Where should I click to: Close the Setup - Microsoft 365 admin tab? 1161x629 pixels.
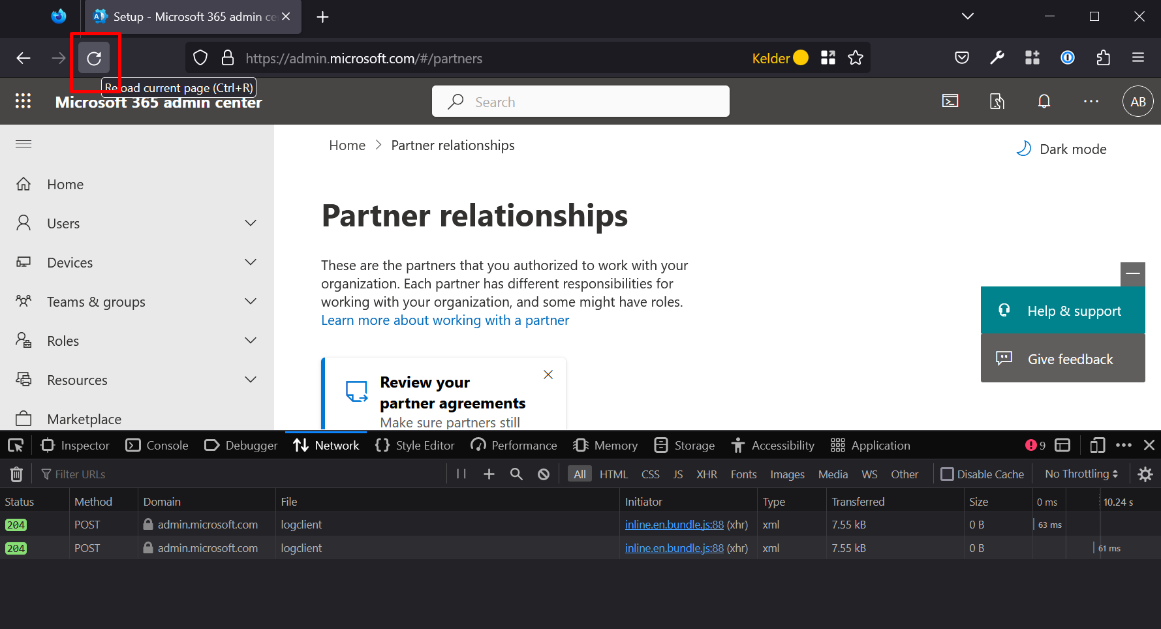tap(286, 17)
